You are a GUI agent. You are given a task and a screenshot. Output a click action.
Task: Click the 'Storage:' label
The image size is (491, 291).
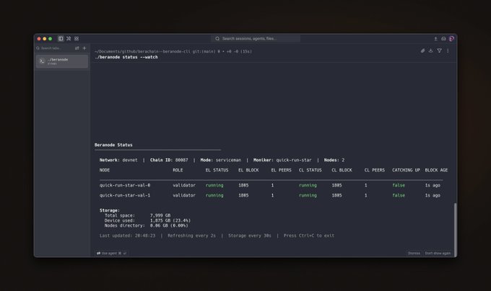tap(110, 210)
